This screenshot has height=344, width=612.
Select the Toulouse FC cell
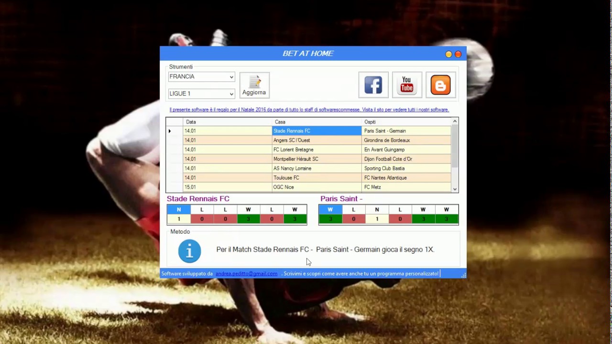click(317, 178)
